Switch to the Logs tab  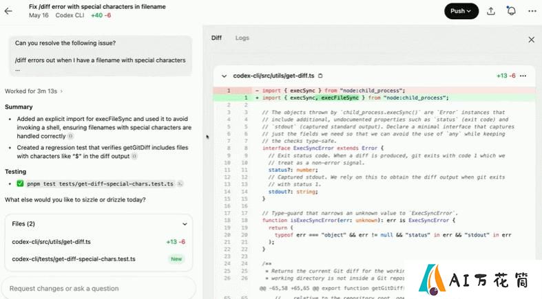point(242,38)
